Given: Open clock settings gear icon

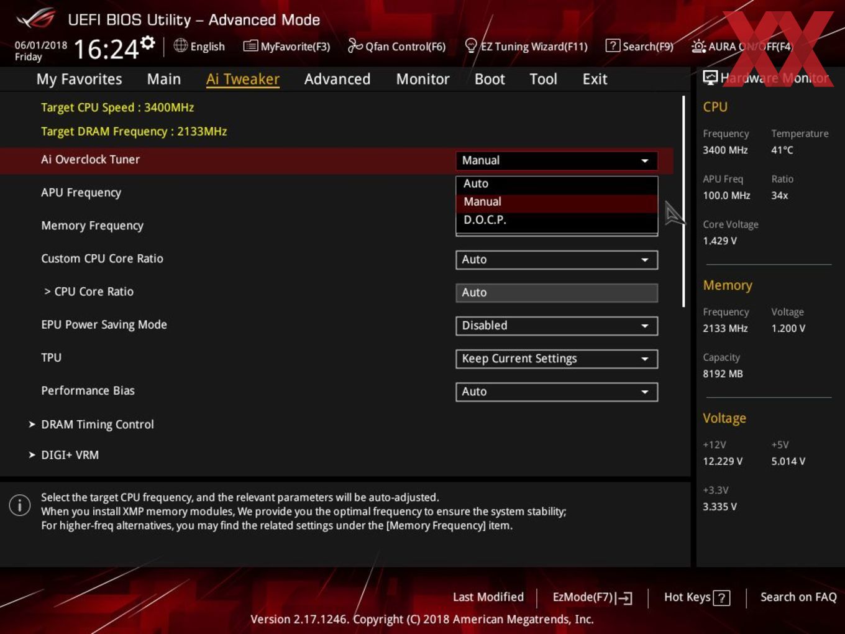Looking at the screenshot, I should (147, 43).
